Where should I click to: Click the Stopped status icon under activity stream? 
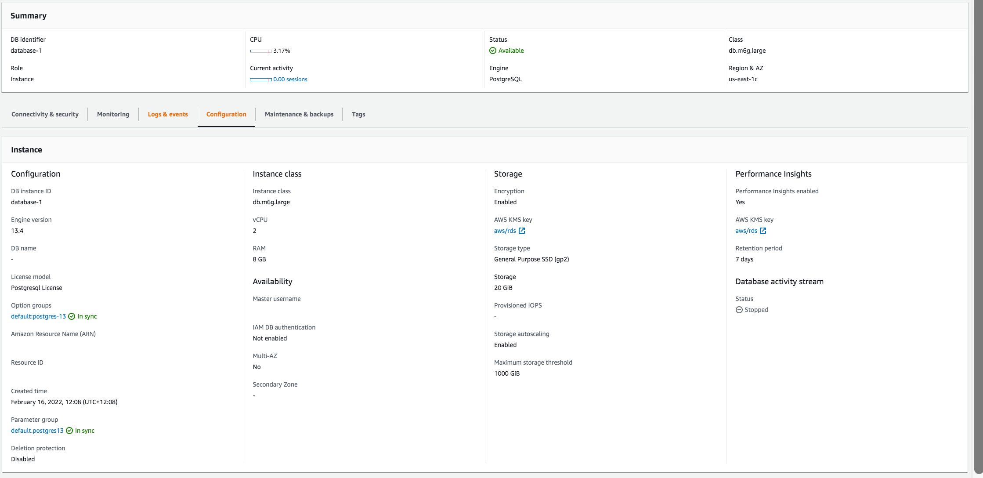coord(739,310)
